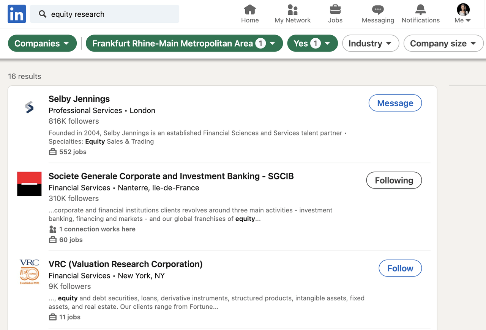Image resolution: width=486 pixels, height=330 pixels.
Task: Open the LinkedIn logo home icon
Action: point(17,14)
